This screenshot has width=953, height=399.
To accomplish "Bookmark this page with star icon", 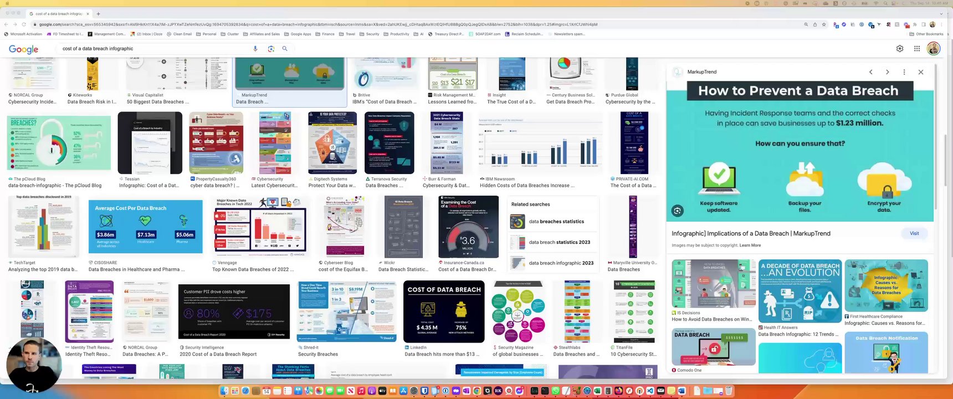I will tap(824, 24).
